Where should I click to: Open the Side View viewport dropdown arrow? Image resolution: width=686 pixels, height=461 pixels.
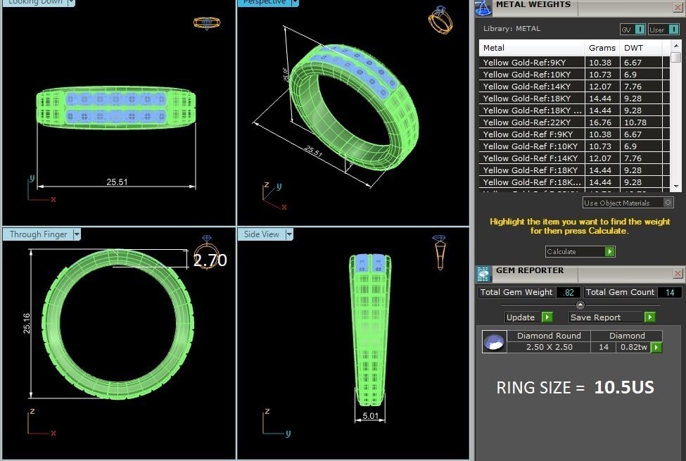click(289, 234)
